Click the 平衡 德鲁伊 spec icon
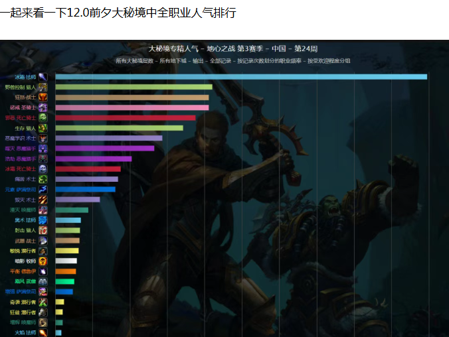The width and height of the screenshot is (449, 337). pos(43,271)
